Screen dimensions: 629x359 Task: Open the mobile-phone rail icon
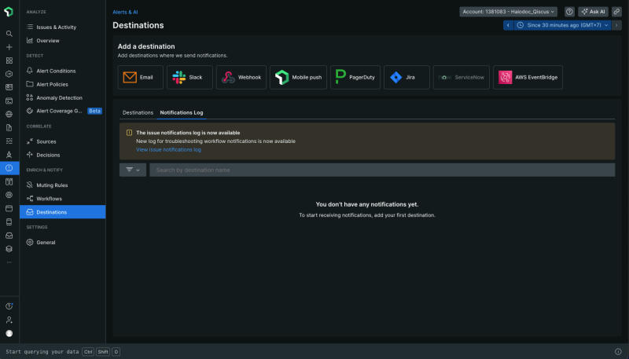[9, 222]
